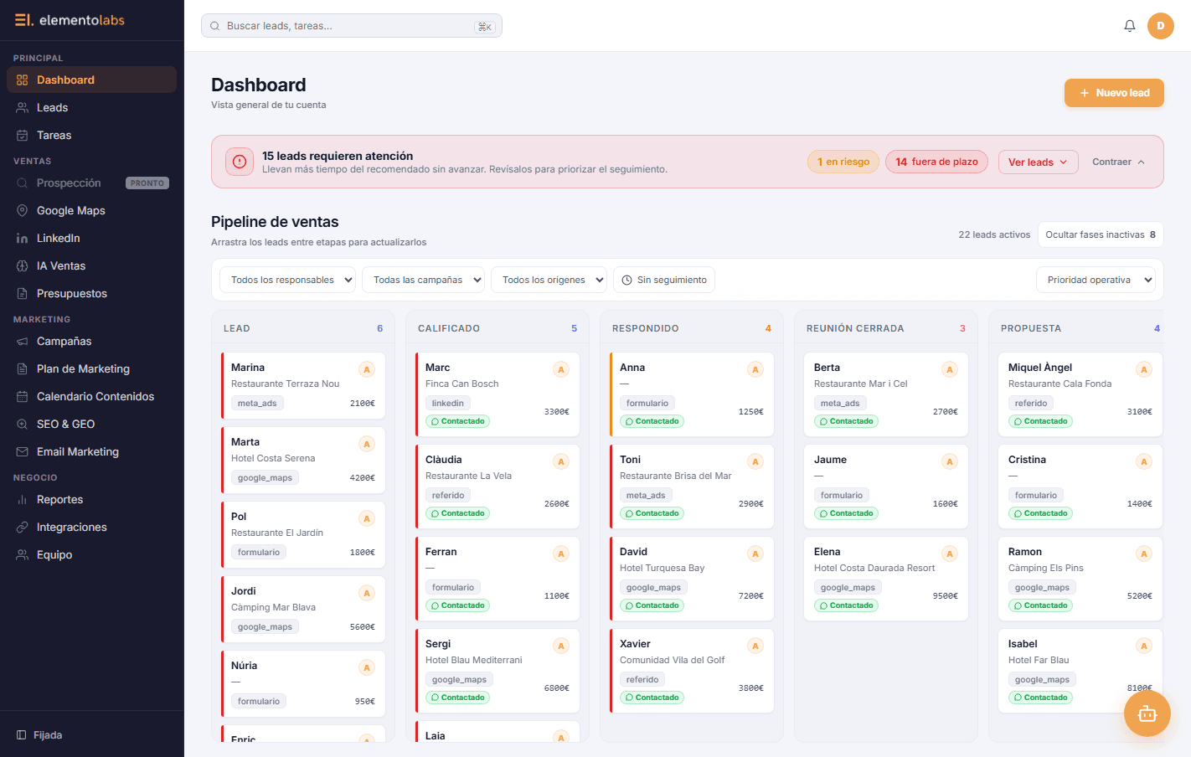Viewport: 1191px width, 757px height.
Task: Click the IA Ventas brain icon
Action: coord(23,266)
